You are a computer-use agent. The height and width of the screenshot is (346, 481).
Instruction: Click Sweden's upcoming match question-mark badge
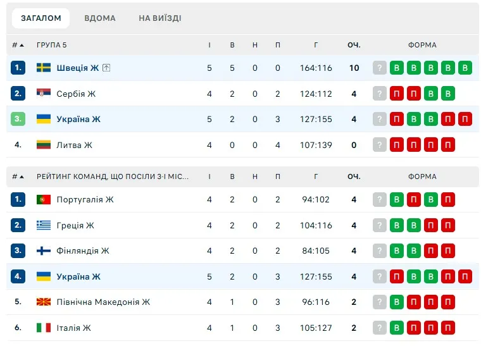click(x=380, y=68)
